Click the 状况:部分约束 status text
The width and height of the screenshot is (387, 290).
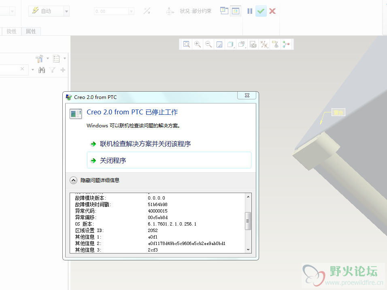[x=196, y=11]
